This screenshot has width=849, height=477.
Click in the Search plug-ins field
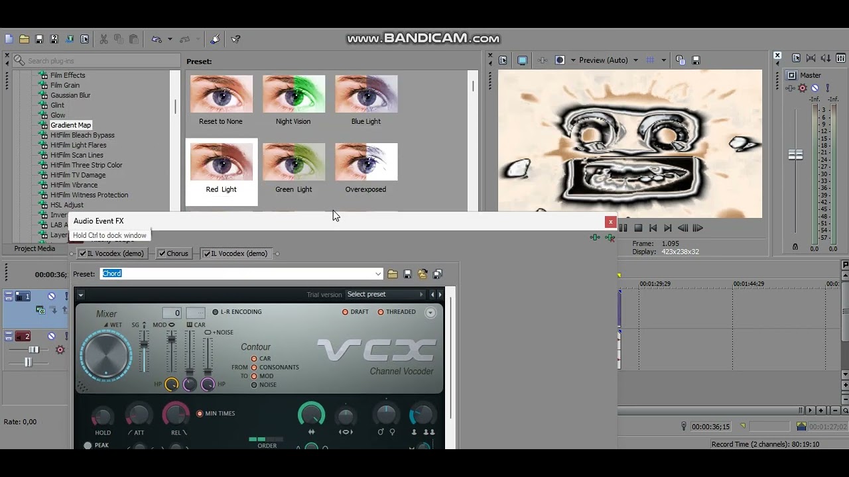tap(96, 60)
